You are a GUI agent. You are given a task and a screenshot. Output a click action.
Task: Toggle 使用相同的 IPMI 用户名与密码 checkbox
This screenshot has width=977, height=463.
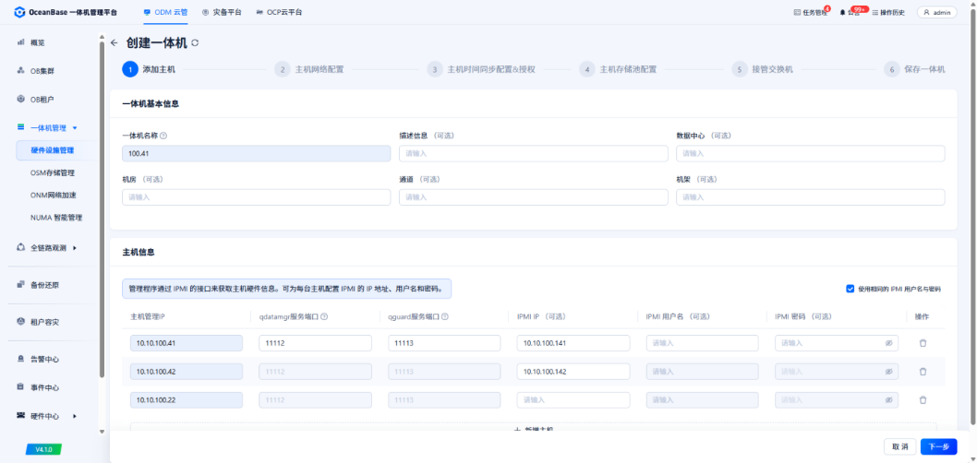(x=850, y=289)
